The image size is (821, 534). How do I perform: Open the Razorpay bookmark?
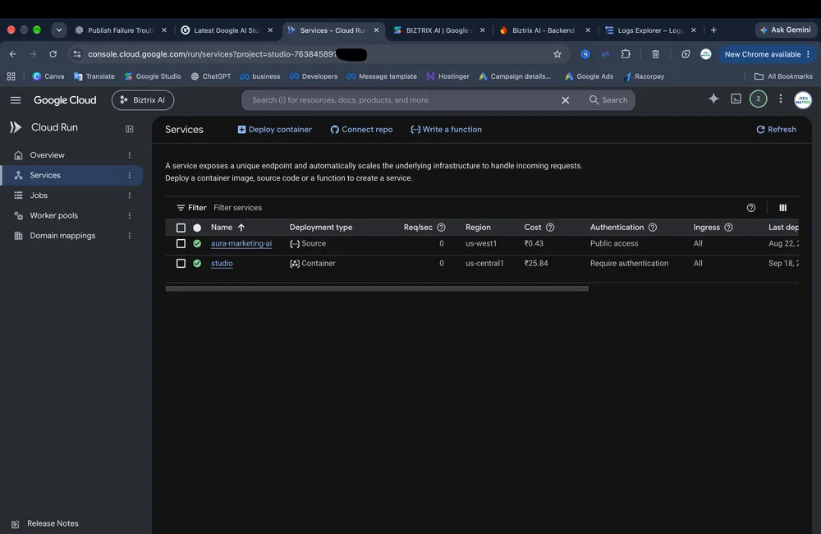[x=644, y=76]
